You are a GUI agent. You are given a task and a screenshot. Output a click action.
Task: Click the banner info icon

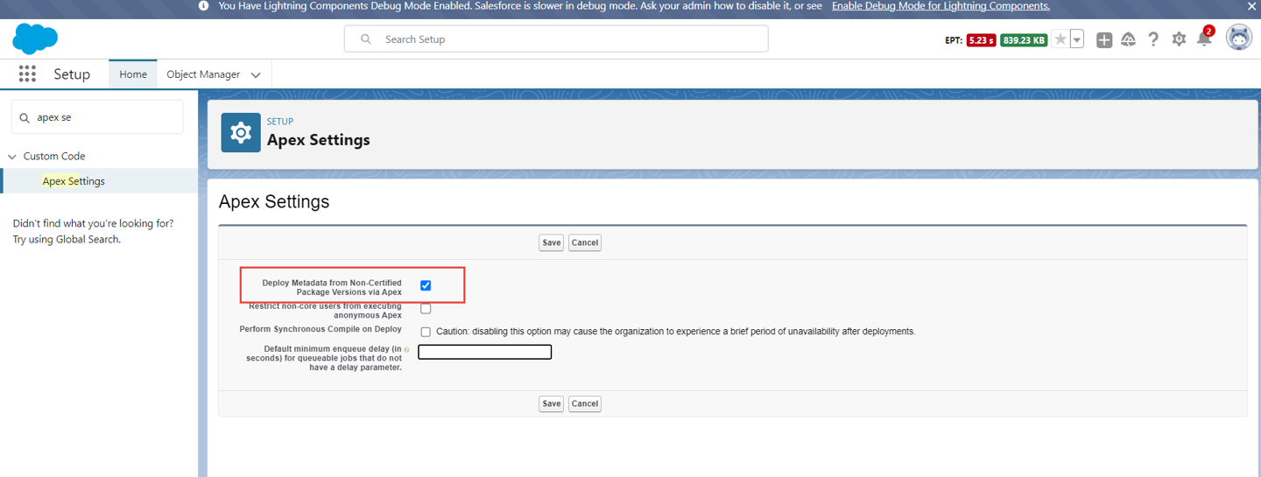coord(204,6)
